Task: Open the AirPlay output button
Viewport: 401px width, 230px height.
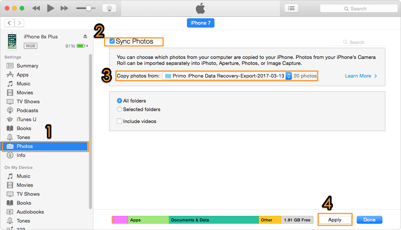Action: coord(109,9)
